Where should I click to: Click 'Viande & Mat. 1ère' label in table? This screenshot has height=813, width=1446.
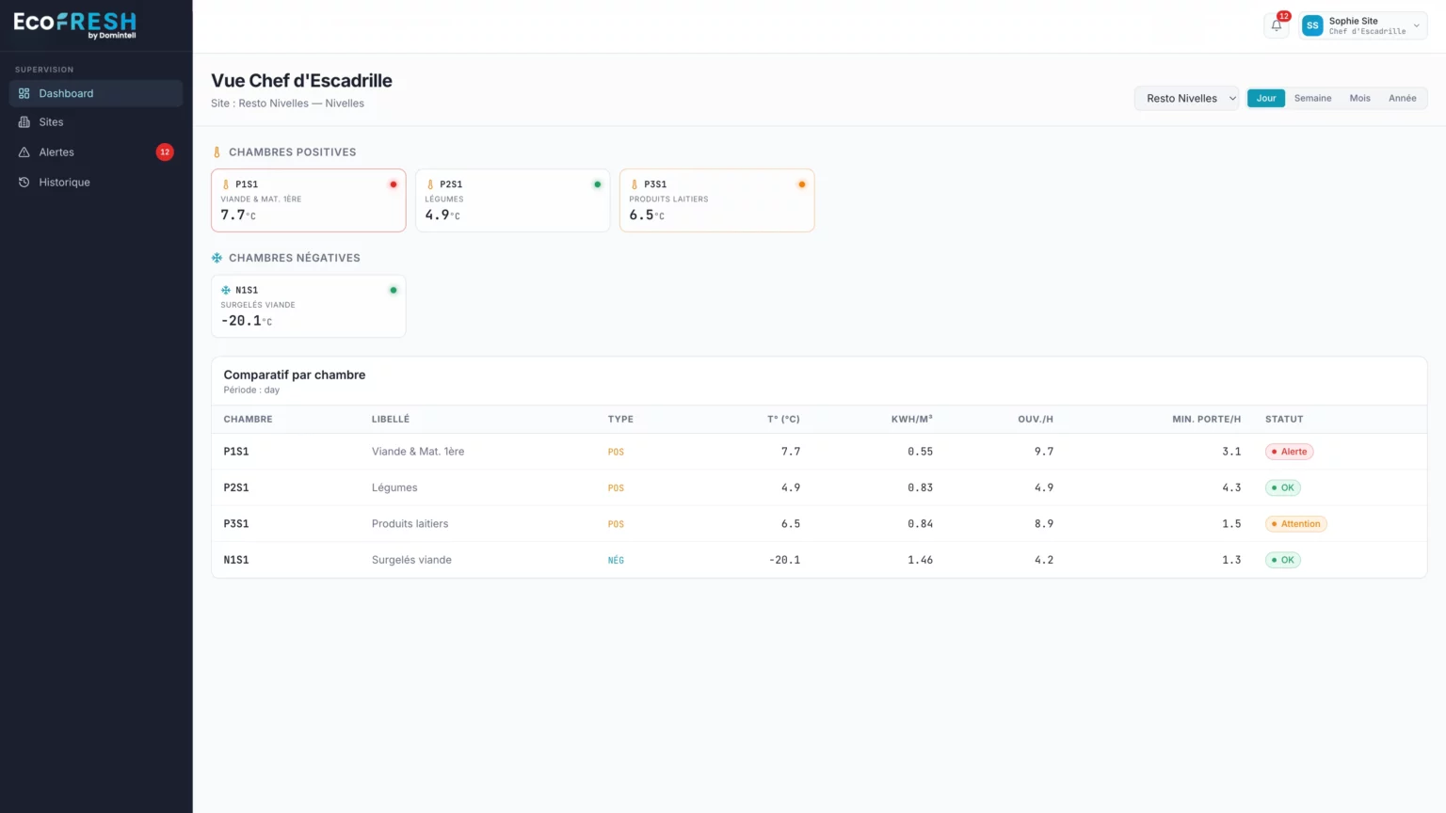point(418,452)
